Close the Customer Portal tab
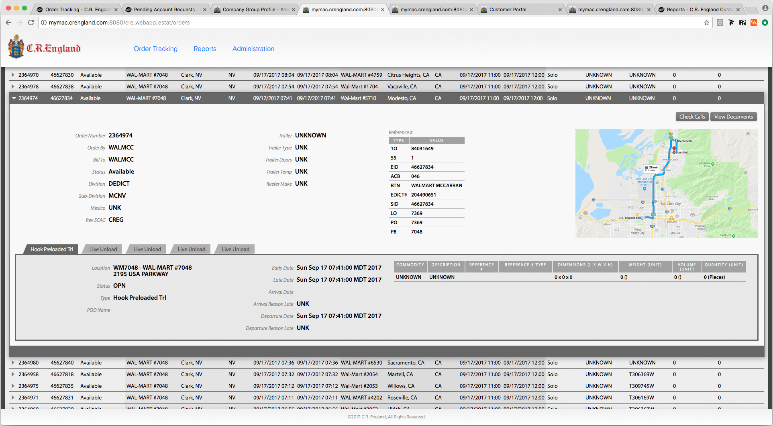773x426 pixels. pos(560,10)
